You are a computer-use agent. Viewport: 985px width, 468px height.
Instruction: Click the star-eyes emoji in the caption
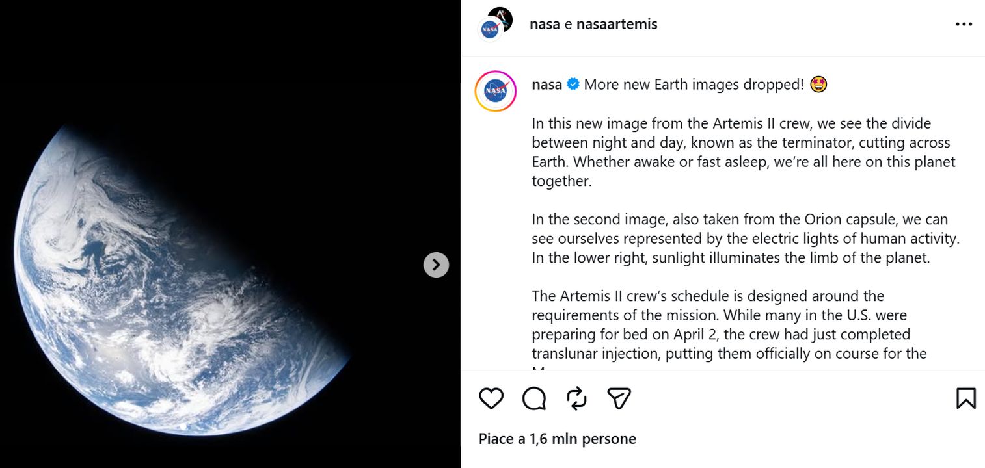pyautogui.click(x=818, y=84)
